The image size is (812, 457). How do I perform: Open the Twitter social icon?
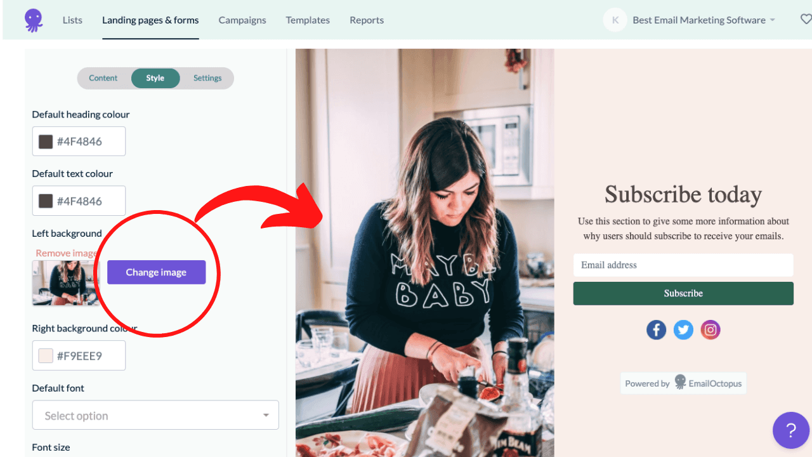click(683, 330)
